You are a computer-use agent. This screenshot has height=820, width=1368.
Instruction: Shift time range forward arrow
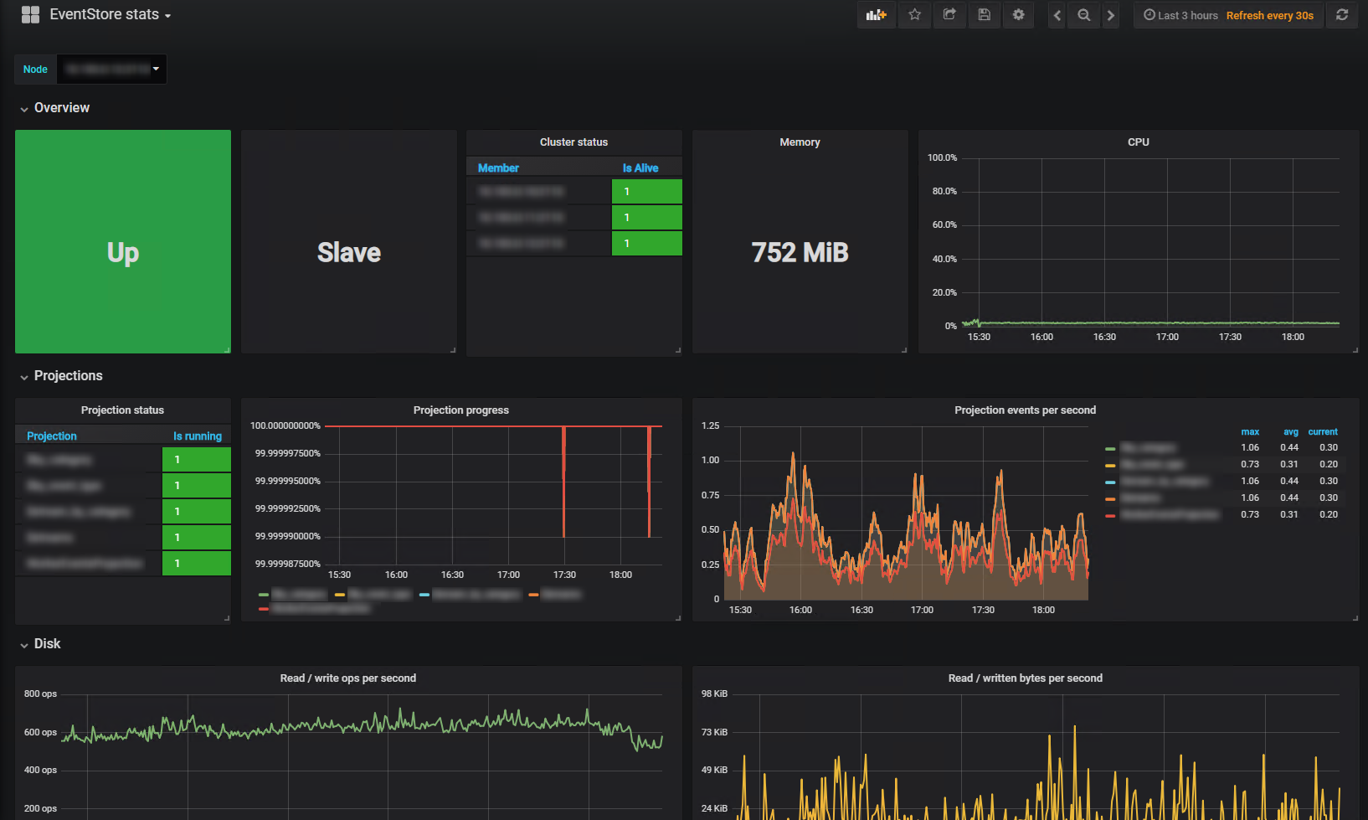1110,15
